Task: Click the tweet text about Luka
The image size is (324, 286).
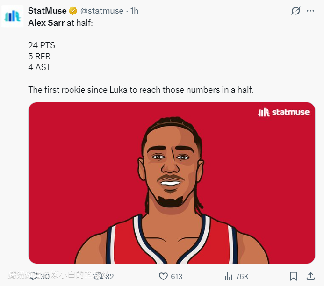Action: (x=140, y=89)
